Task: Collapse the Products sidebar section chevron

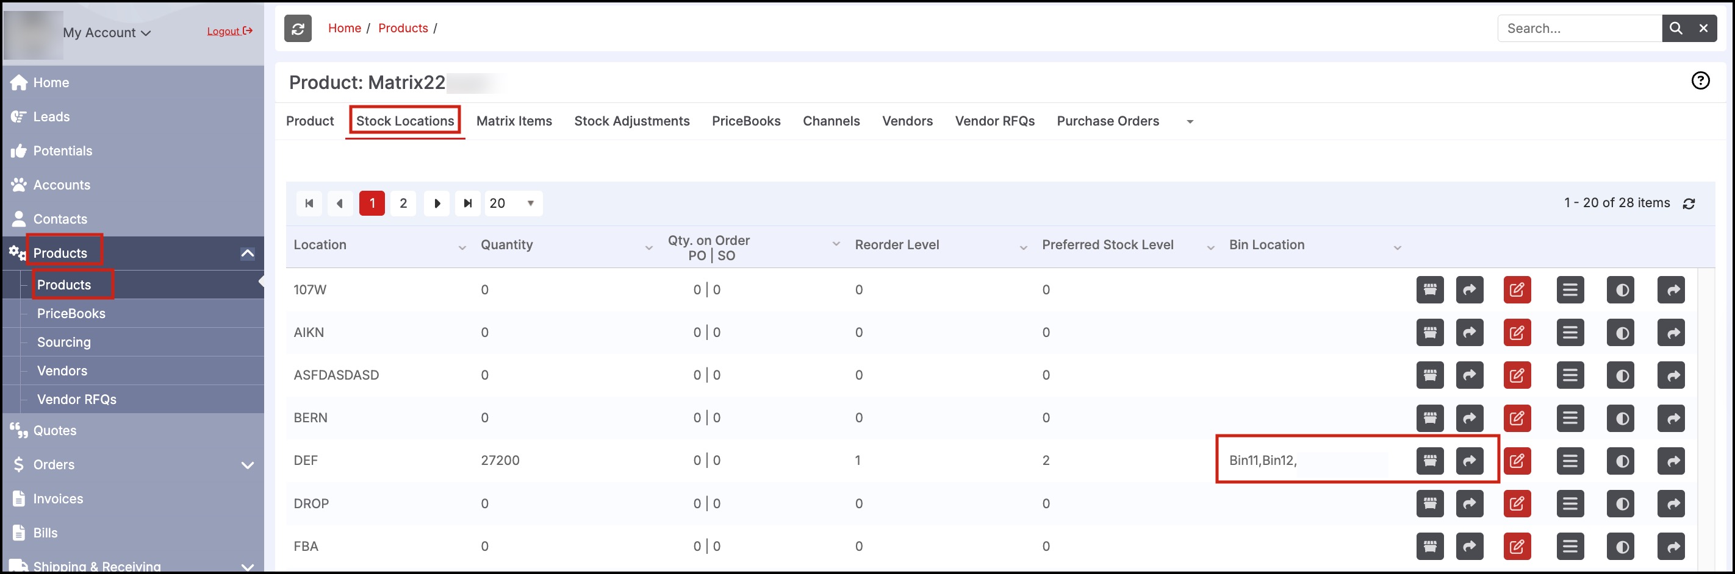Action: [x=247, y=253]
